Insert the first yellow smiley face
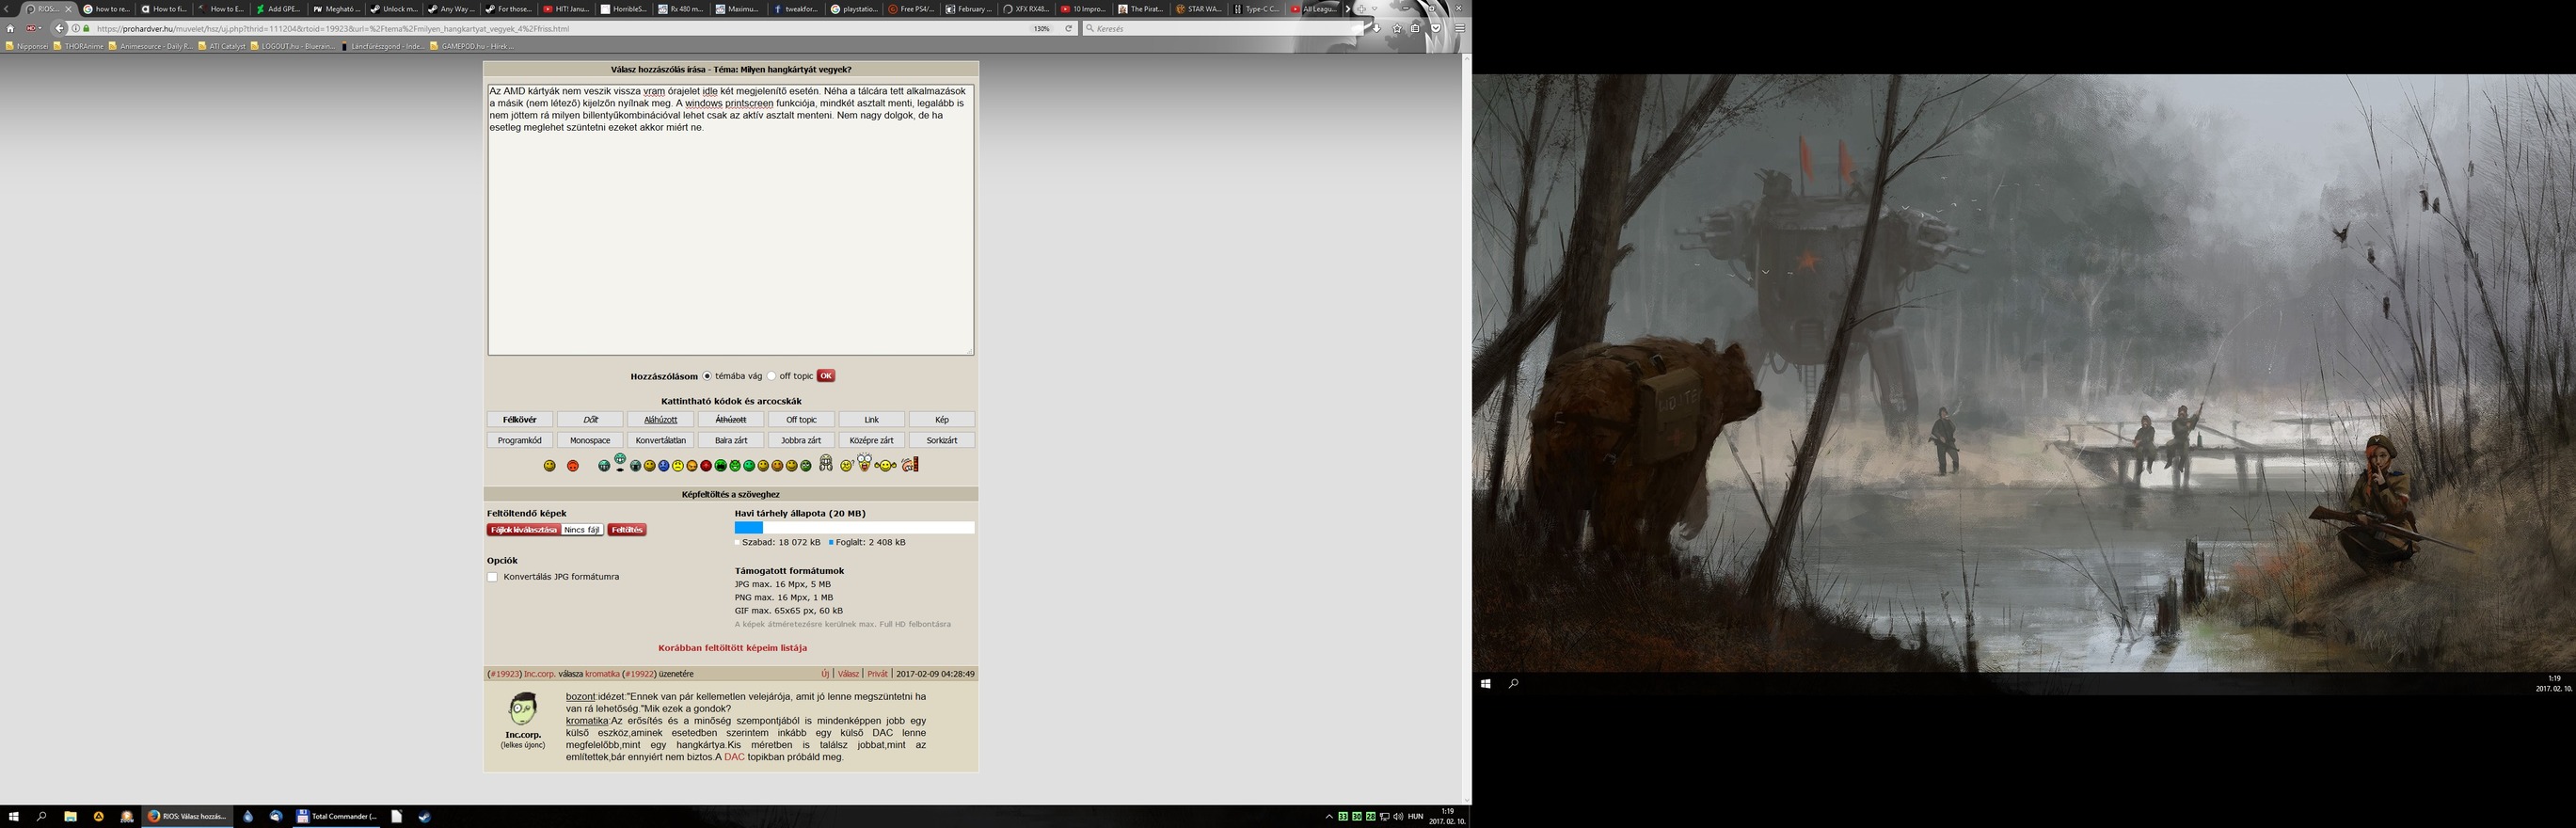 click(550, 466)
